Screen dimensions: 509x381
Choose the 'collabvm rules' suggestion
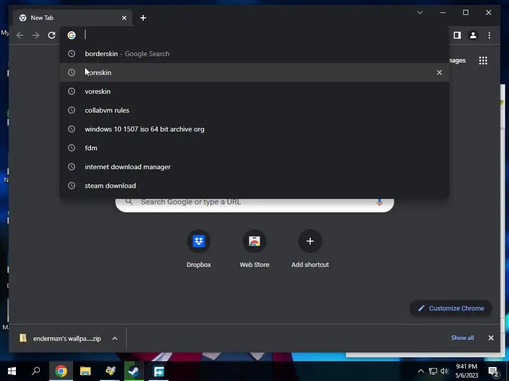(x=254, y=110)
